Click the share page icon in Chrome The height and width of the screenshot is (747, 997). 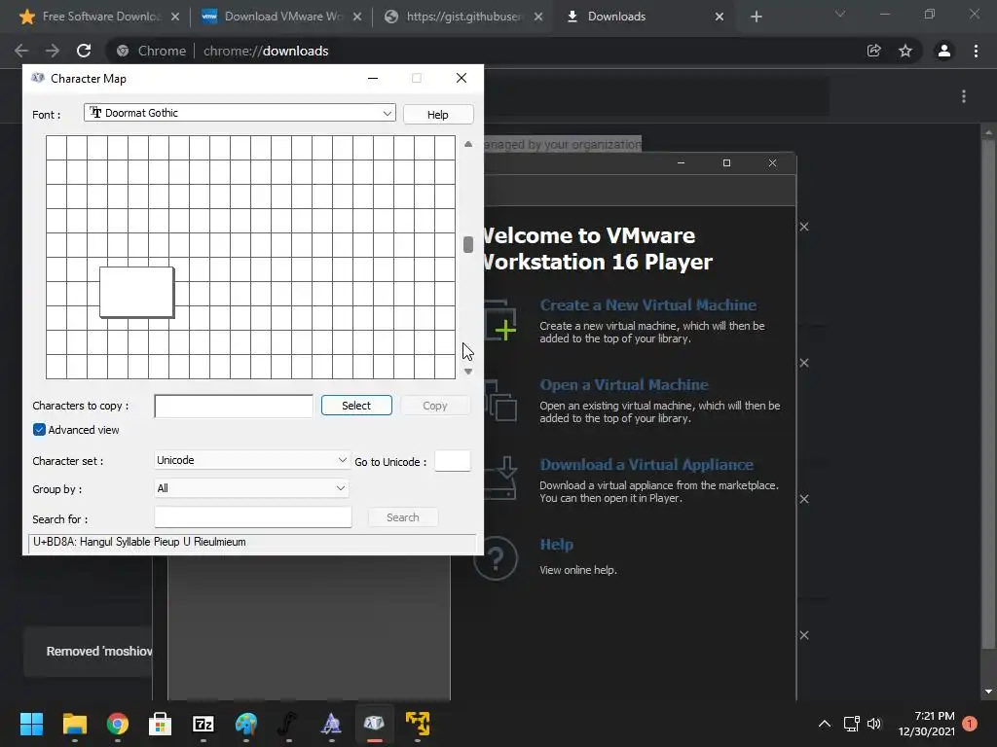[874, 51]
